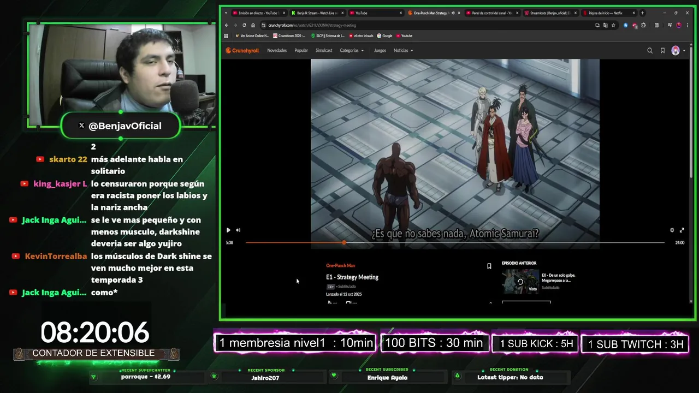Screen dimensions: 699x393
Task: Click the EPISODIO ANTERIOR heading
Action: click(x=519, y=263)
